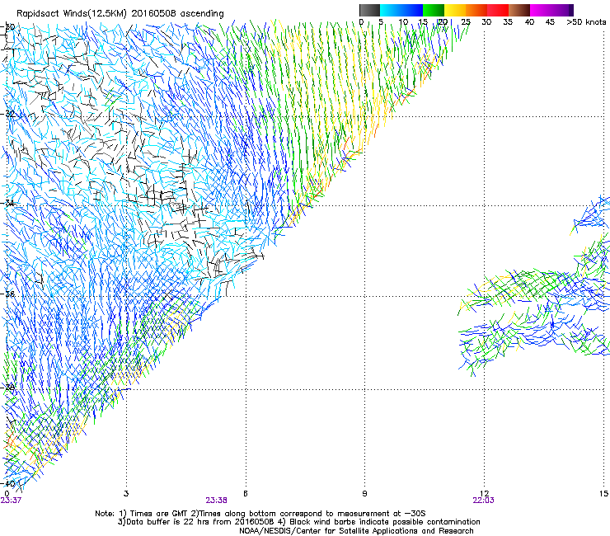Select the red 30-35 knots legend segment
The height and width of the screenshot is (536, 610).
click(x=498, y=10)
